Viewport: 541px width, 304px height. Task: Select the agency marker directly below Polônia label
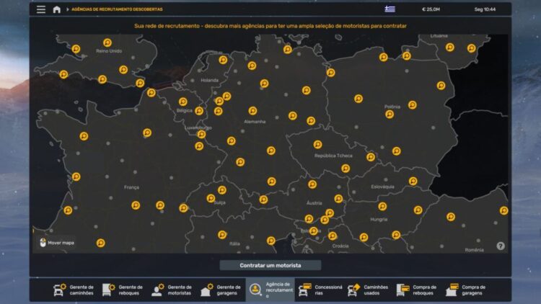[x=390, y=114]
